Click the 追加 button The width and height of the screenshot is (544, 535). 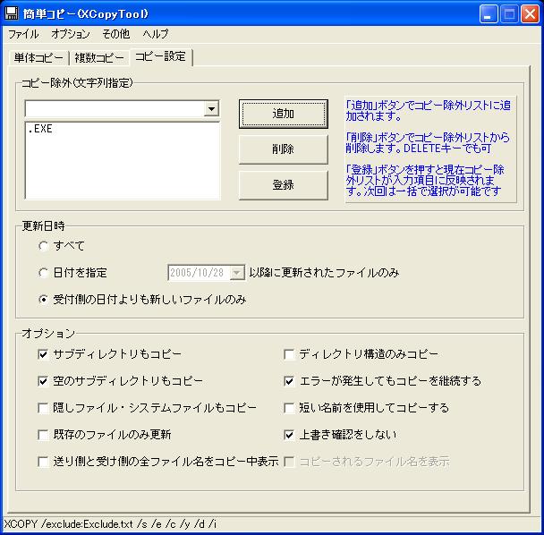[283, 114]
